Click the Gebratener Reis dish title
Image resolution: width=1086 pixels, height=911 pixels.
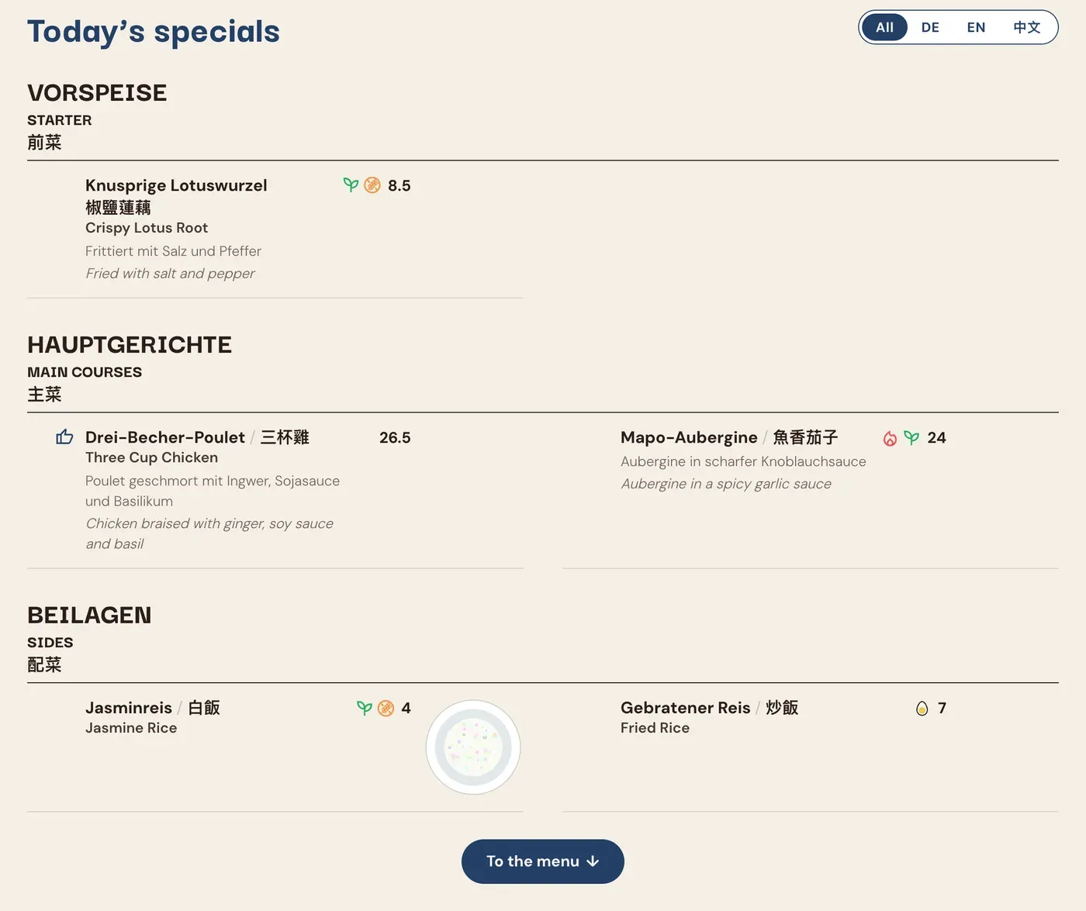click(686, 708)
